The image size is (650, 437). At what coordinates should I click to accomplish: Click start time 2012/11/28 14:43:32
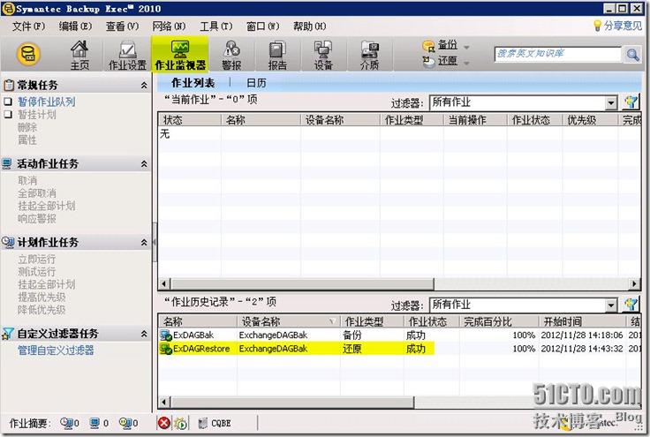(x=582, y=349)
